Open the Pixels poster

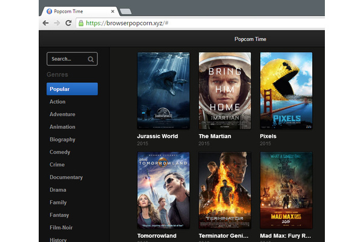click(286, 91)
